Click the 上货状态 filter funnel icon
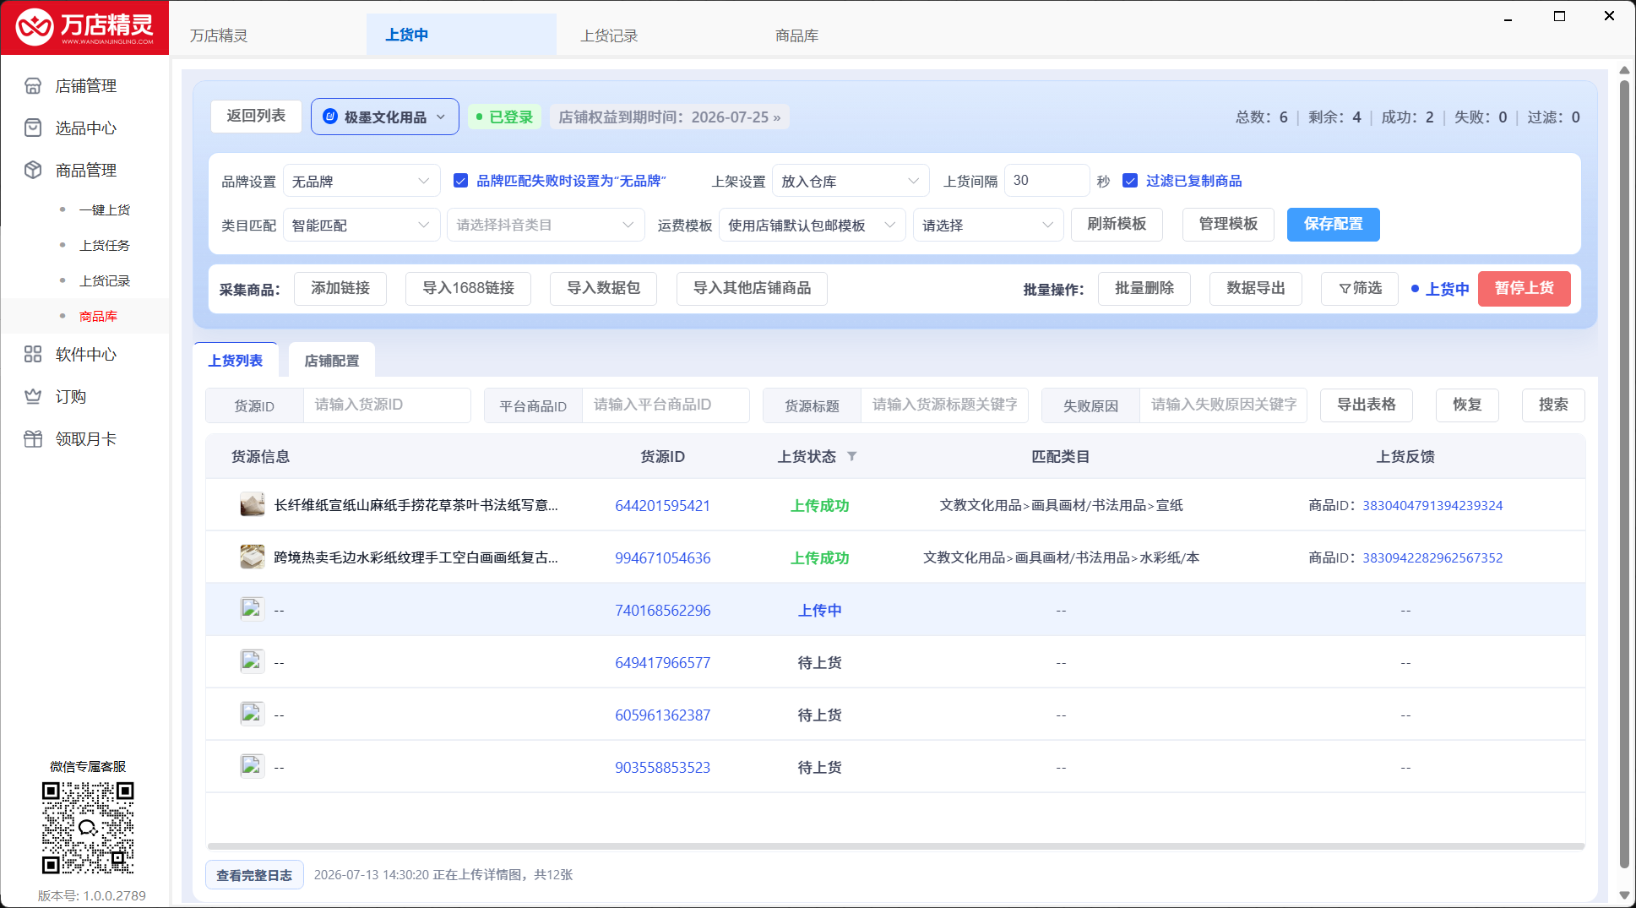This screenshot has height=908, width=1636. click(x=852, y=456)
